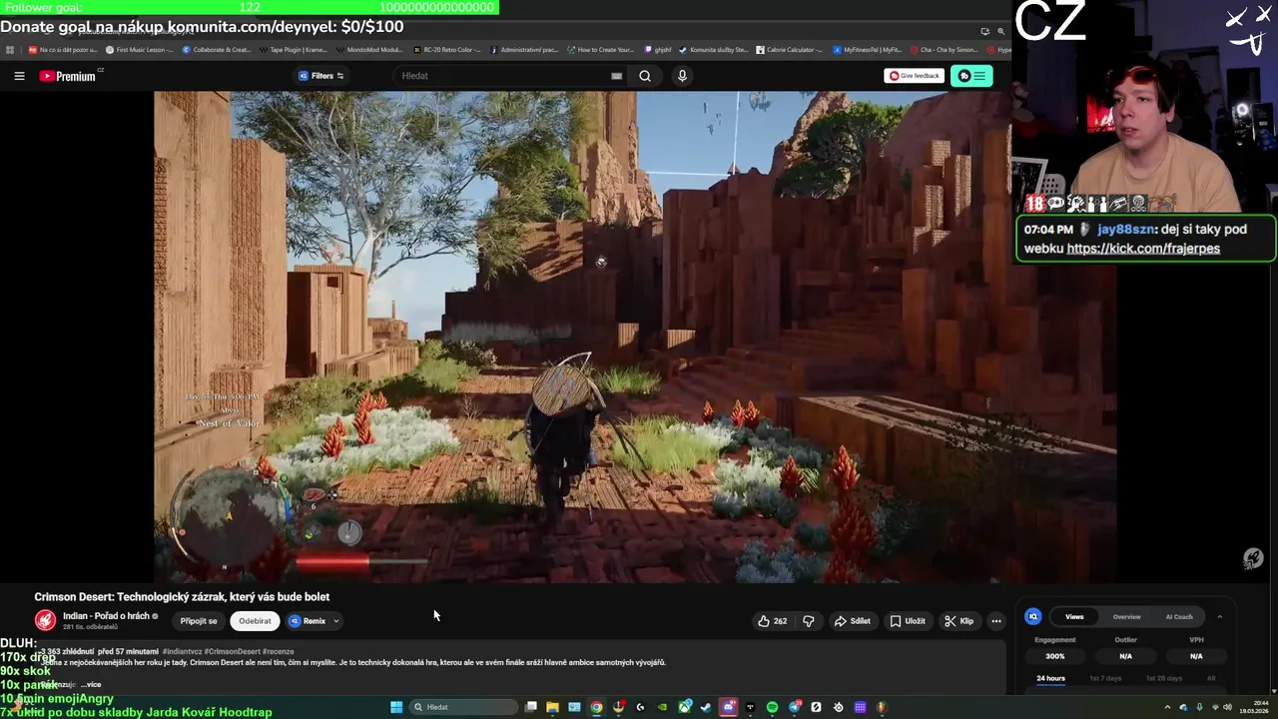Image resolution: width=1278 pixels, height=719 pixels.
Task: Open the Collaborate & Create bookmark
Action: 217,49
